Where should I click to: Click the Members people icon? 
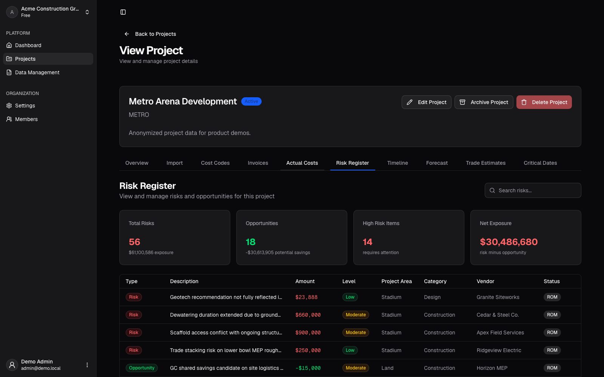coord(9,119)
